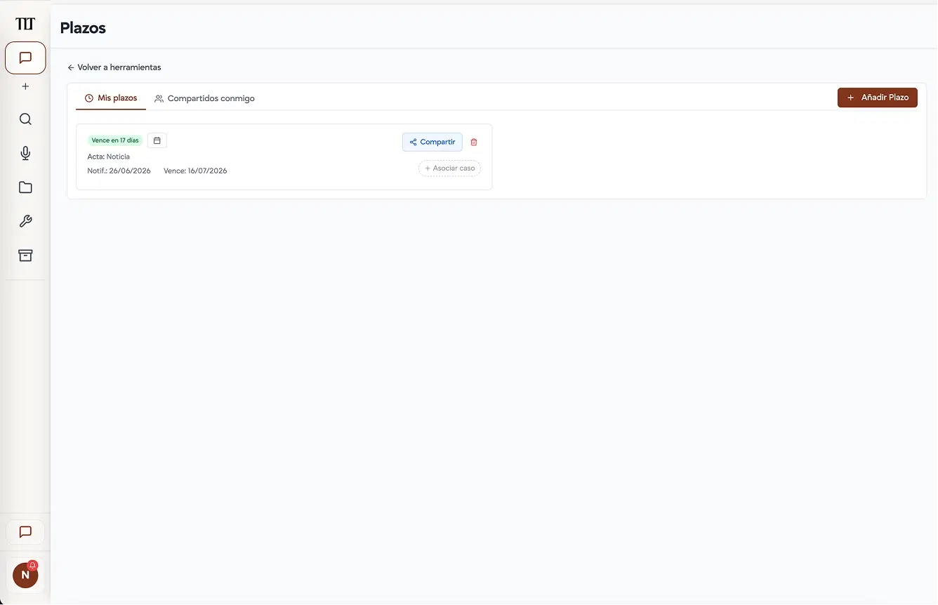Select the microphone icon in the sidebar
Screen dimensions: 938x605
25,153
